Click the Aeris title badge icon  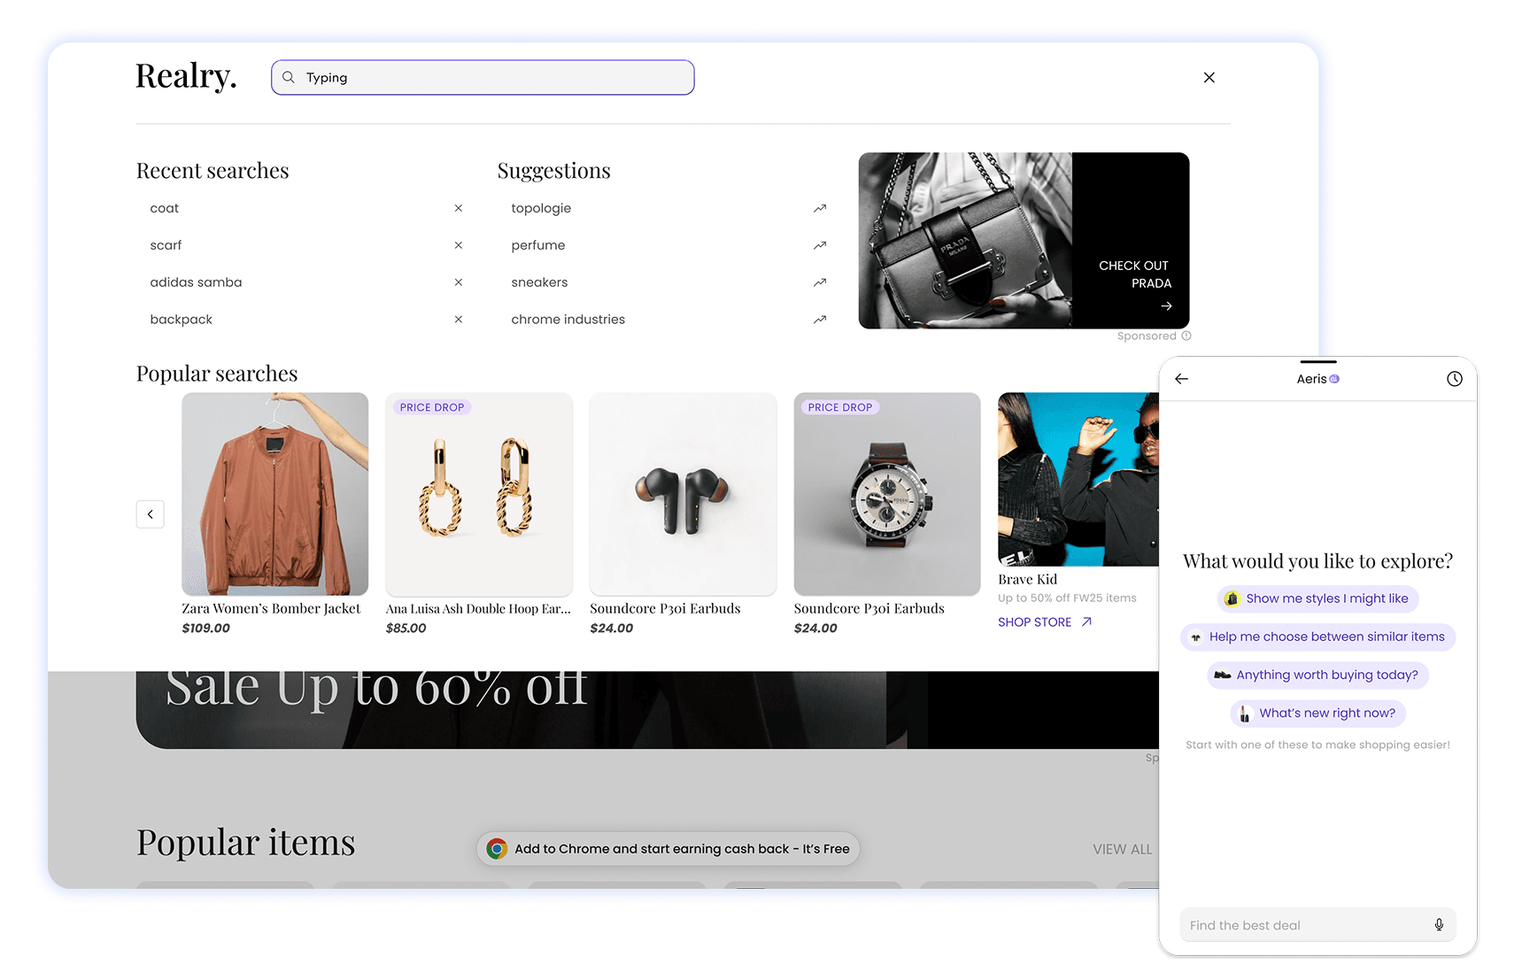pos(1334,379)
